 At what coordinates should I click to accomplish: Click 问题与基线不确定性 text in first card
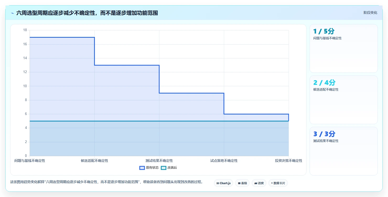tap(327, 38)
